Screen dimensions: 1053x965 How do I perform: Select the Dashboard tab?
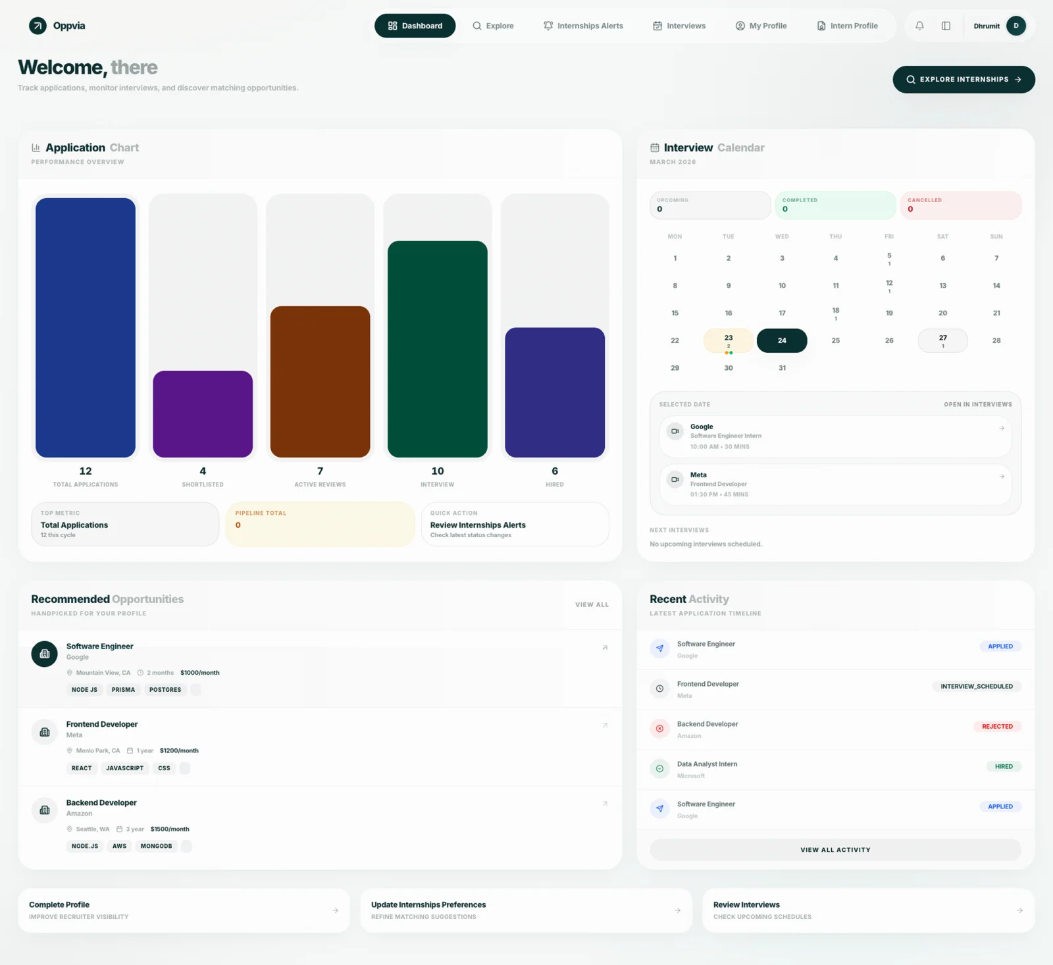tap(415, 26)
